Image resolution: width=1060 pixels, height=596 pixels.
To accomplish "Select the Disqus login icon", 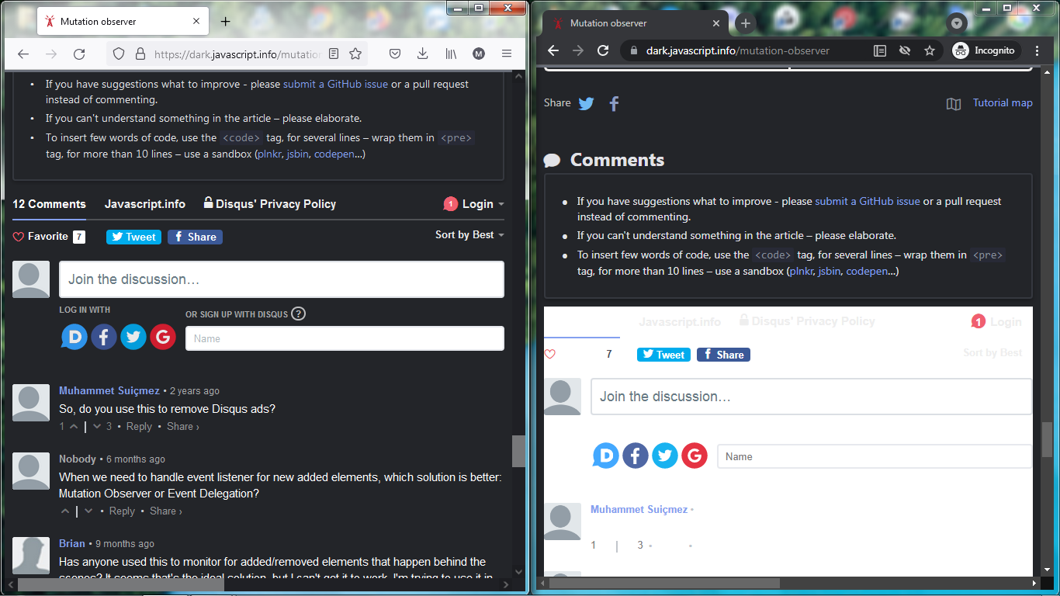I will pos(74,336).
